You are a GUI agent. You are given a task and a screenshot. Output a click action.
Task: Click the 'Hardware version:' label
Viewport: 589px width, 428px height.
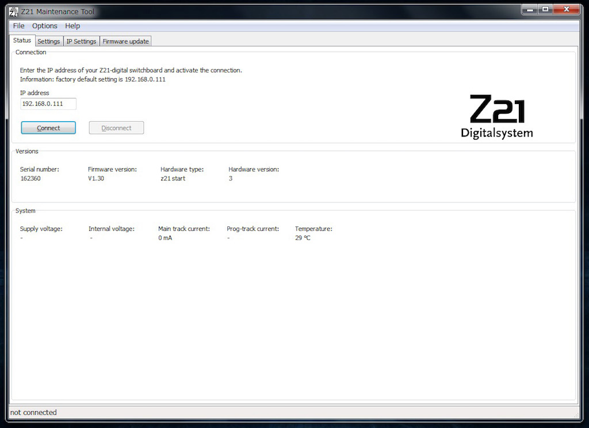coord(254,169)
